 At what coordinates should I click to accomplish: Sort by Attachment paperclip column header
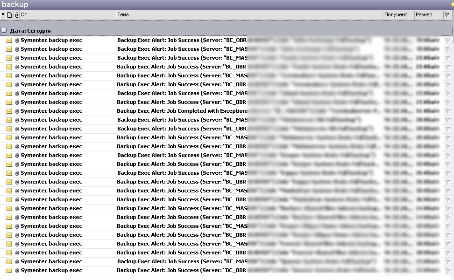tap(17, 15)
